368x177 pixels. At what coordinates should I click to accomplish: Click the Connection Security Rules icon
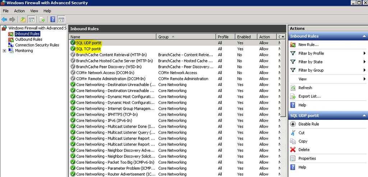11,45
